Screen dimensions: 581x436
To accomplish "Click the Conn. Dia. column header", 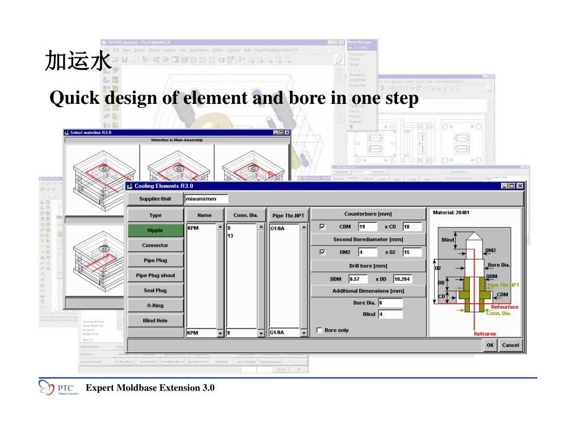I will pos(246,215).
